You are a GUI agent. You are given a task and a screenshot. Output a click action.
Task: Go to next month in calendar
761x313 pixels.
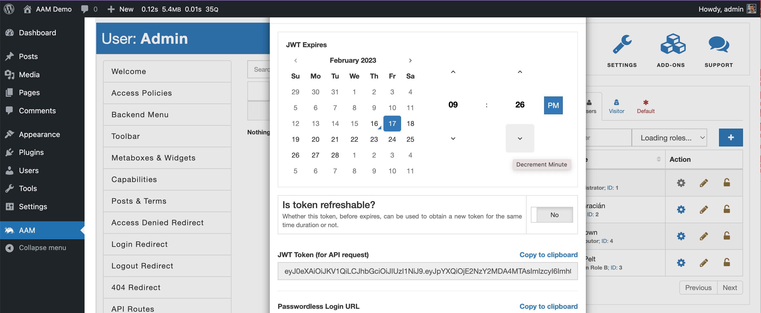pos(410,60)
